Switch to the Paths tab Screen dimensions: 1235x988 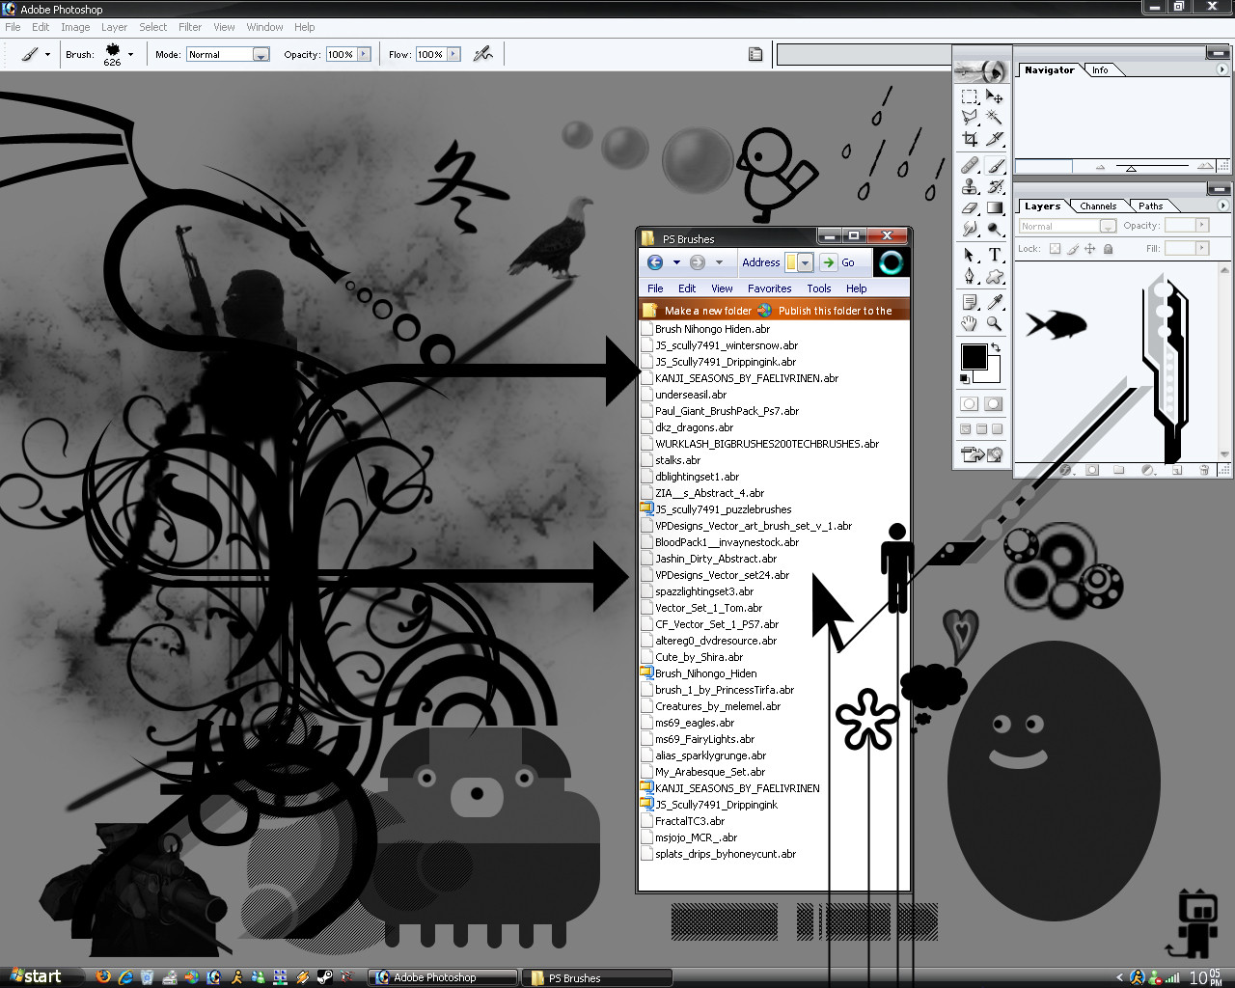[x=1150, y=206]
